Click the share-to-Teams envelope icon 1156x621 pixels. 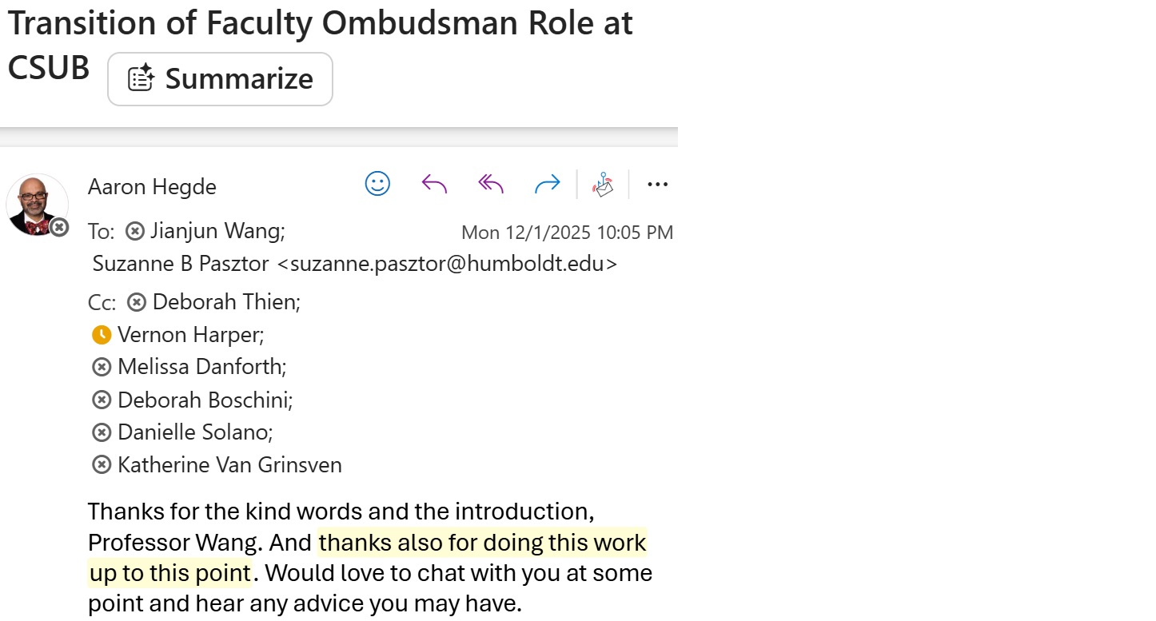pyautogui.click(x=603, y=185)
